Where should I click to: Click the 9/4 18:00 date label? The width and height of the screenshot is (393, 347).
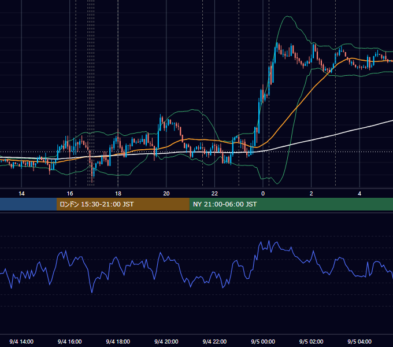[118, 342]
